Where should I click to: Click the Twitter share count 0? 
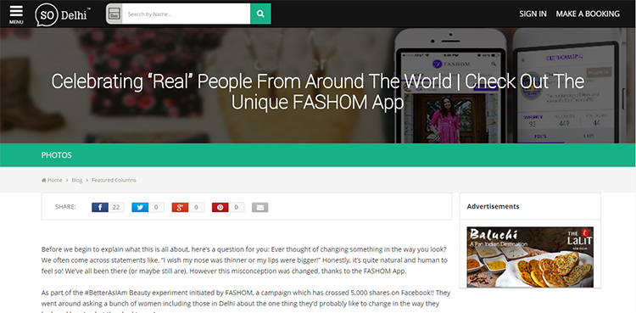(156, 208)
